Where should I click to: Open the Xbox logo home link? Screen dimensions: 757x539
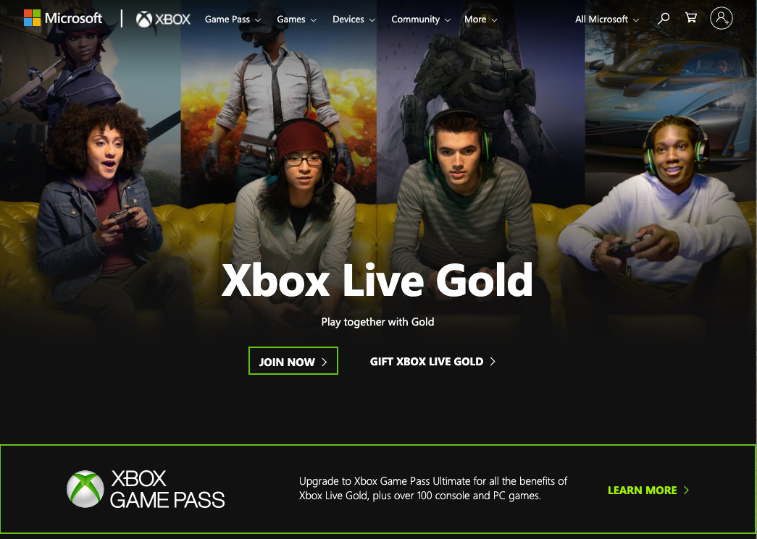(163, 20)
